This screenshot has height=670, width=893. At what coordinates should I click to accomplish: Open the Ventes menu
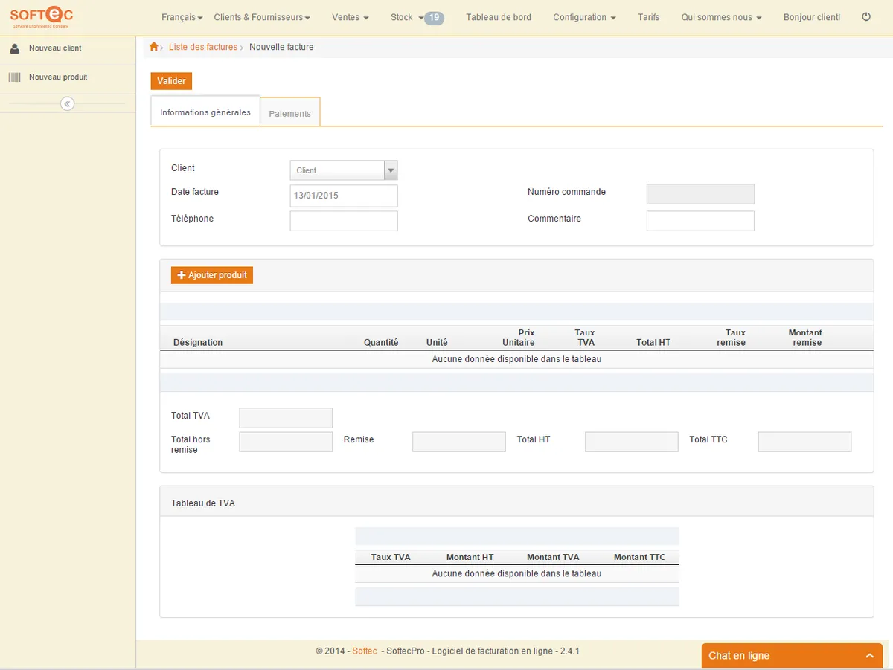tap(351, 17)
